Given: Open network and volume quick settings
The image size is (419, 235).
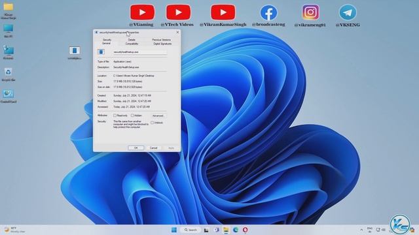Looking at the screenshot, I should [381, 230].
